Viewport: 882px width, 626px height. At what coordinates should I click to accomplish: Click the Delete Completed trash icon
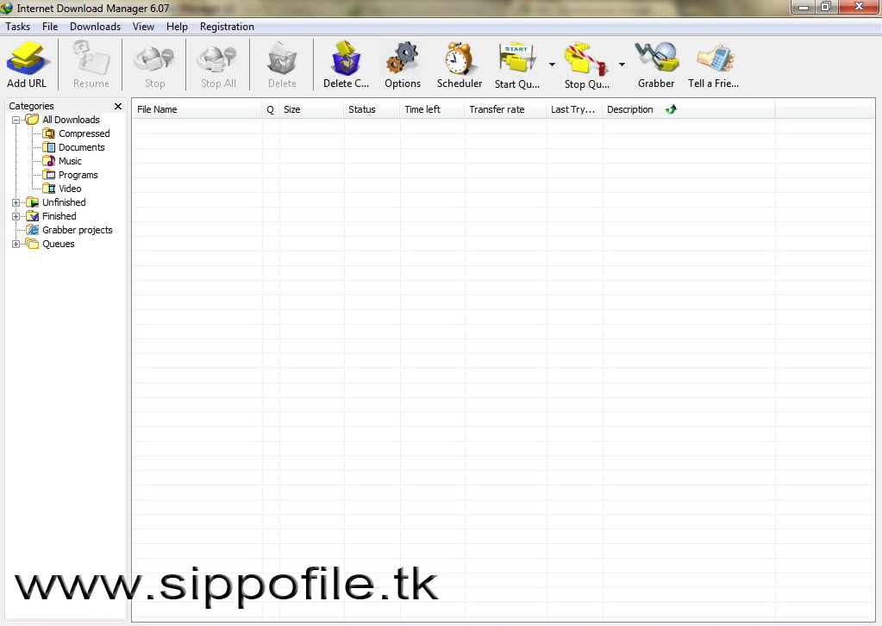tap(346, 58)
